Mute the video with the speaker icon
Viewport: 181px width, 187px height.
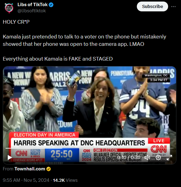point(147,157)
